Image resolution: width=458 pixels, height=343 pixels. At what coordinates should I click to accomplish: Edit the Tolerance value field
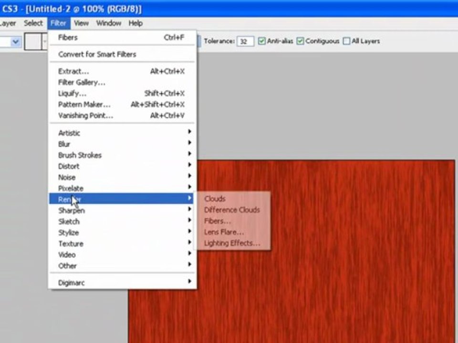pyautogui.click(x=245, y=41)
